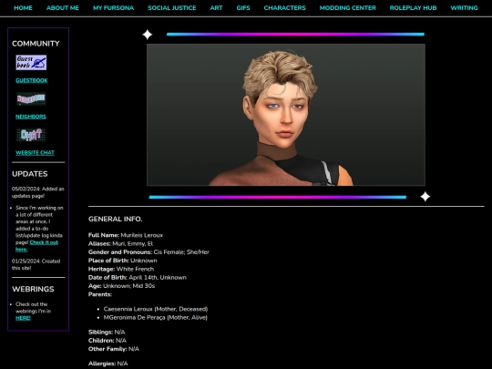The width and height of the screenshot is (492, 369).
Task: Open MY FURSONA in the top menu
Action: 113,8
